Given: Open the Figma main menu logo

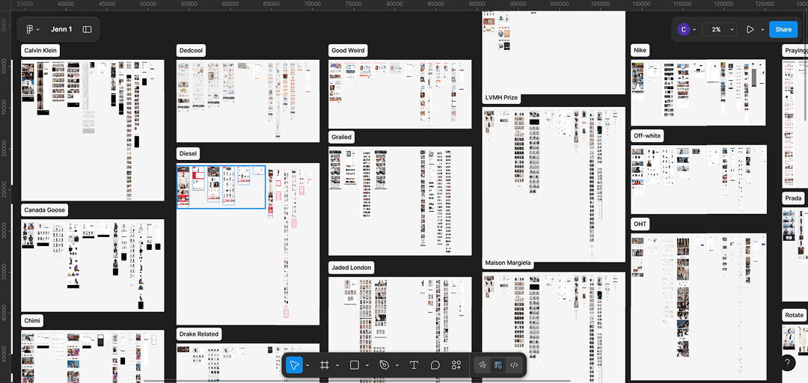Looking at the screenshot, I should click(29, 29).
